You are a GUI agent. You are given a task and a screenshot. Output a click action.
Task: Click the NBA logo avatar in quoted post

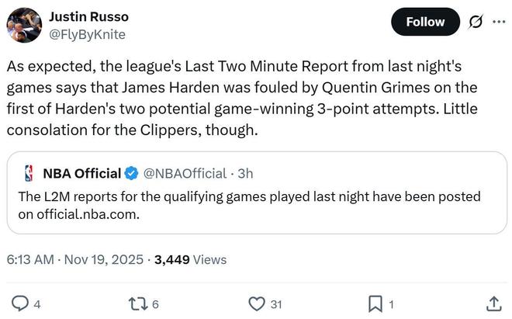tap(29, 173)
